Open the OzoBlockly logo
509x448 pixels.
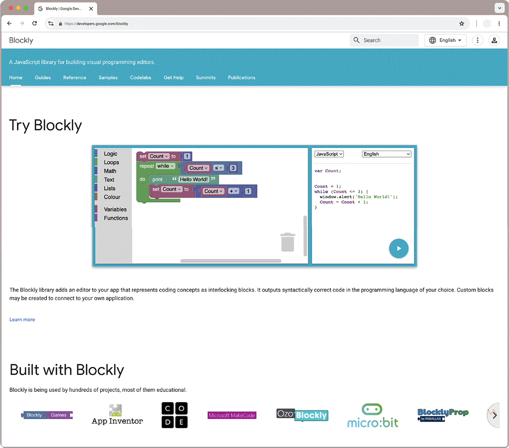302,415
